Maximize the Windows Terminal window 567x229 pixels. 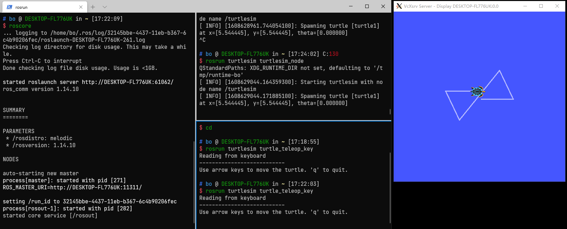coord(367,6)
